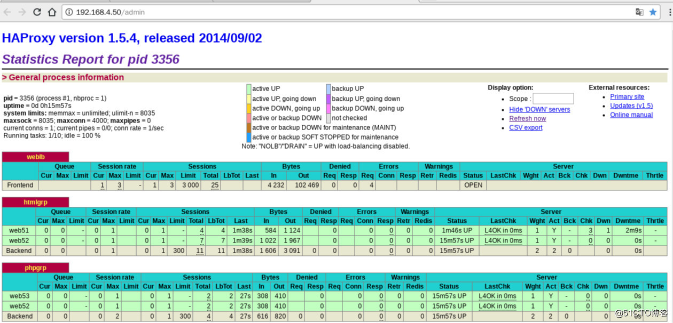
Task: Click Frontend bytes out 102 469
Action: [306, 185]
